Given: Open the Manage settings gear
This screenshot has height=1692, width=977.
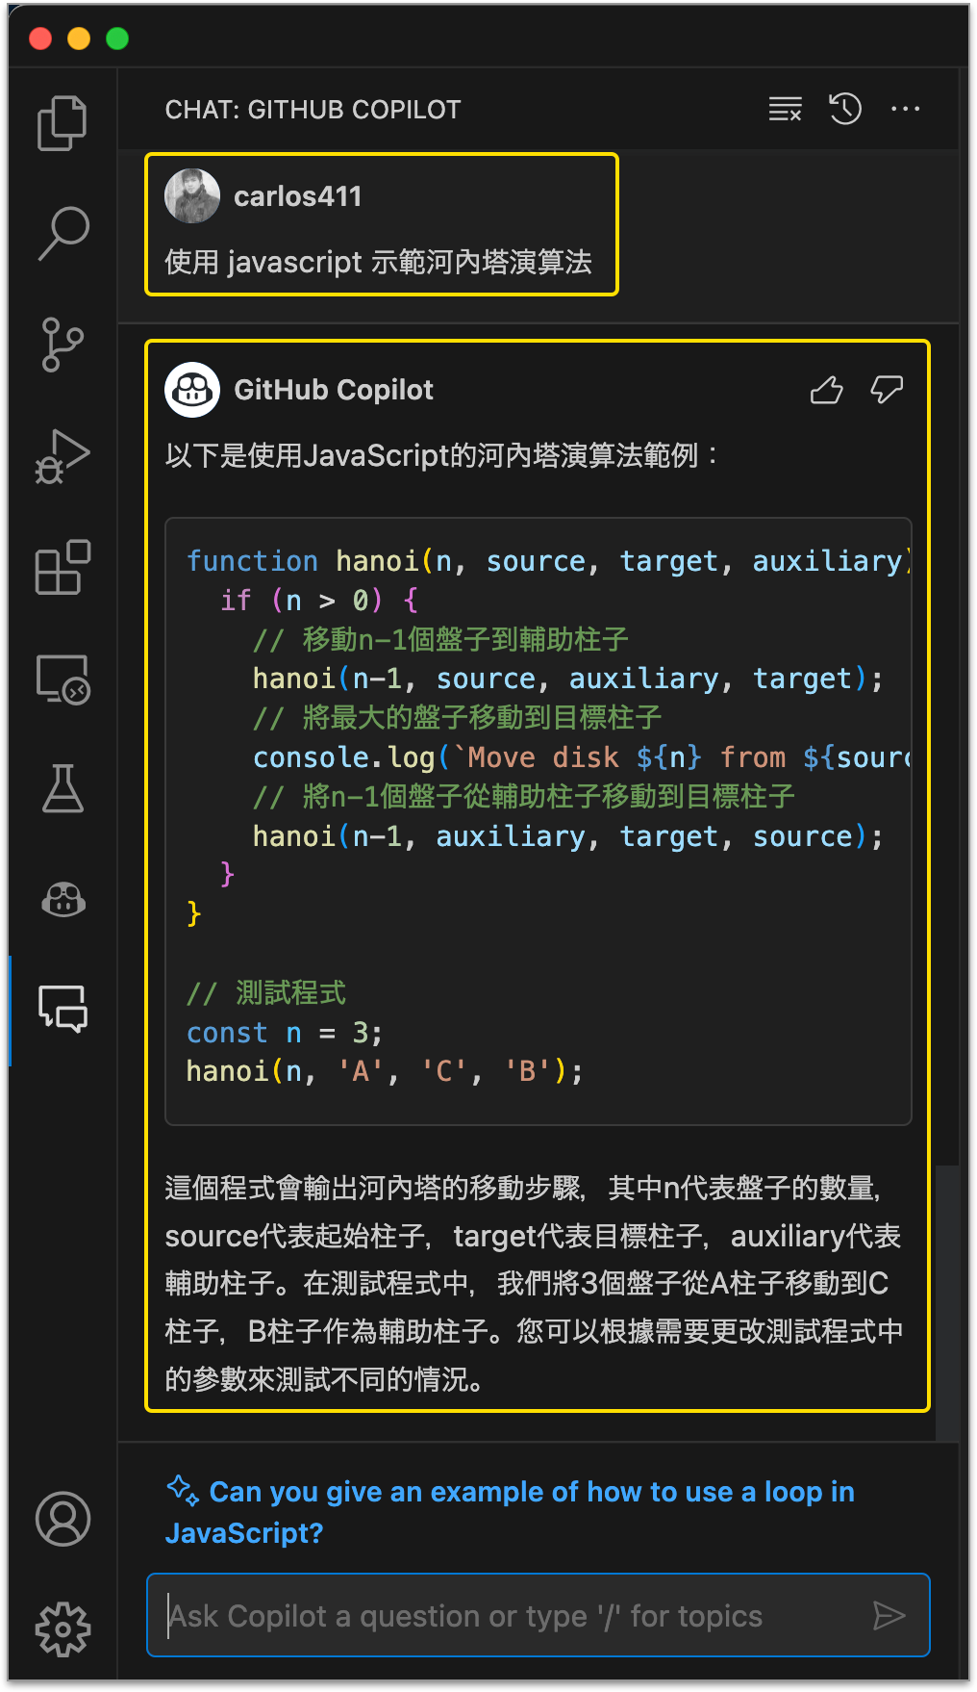Looking at the screenshot, I should coord(63,1628).
